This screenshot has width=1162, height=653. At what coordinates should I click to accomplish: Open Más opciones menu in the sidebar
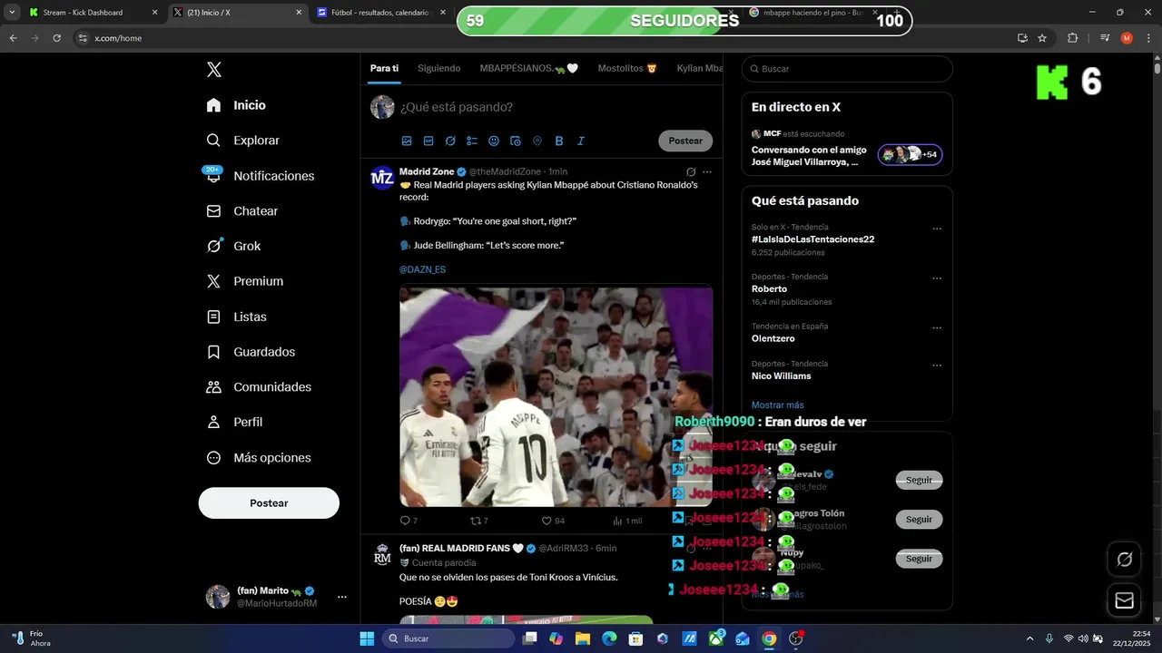259,458
